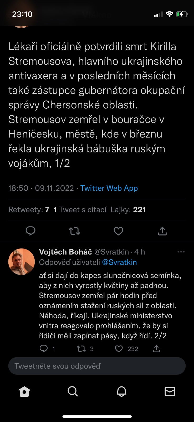Go to the Home tab
The image size is (194, 422).
(x=24, y=392)
